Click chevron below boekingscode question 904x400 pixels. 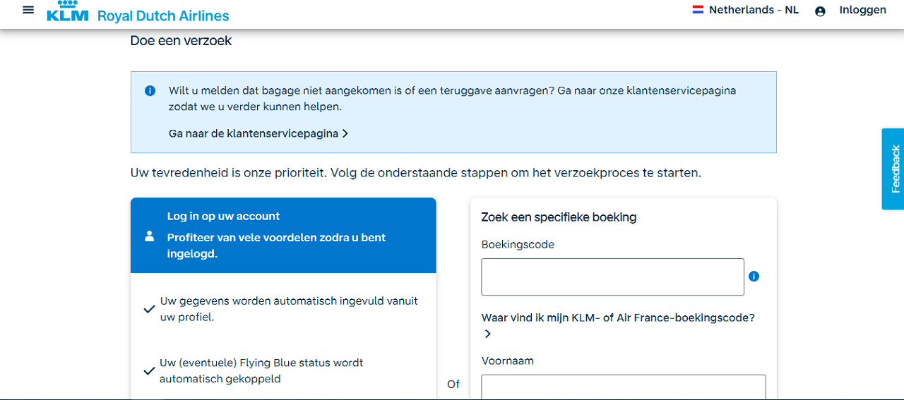(487, 334)
